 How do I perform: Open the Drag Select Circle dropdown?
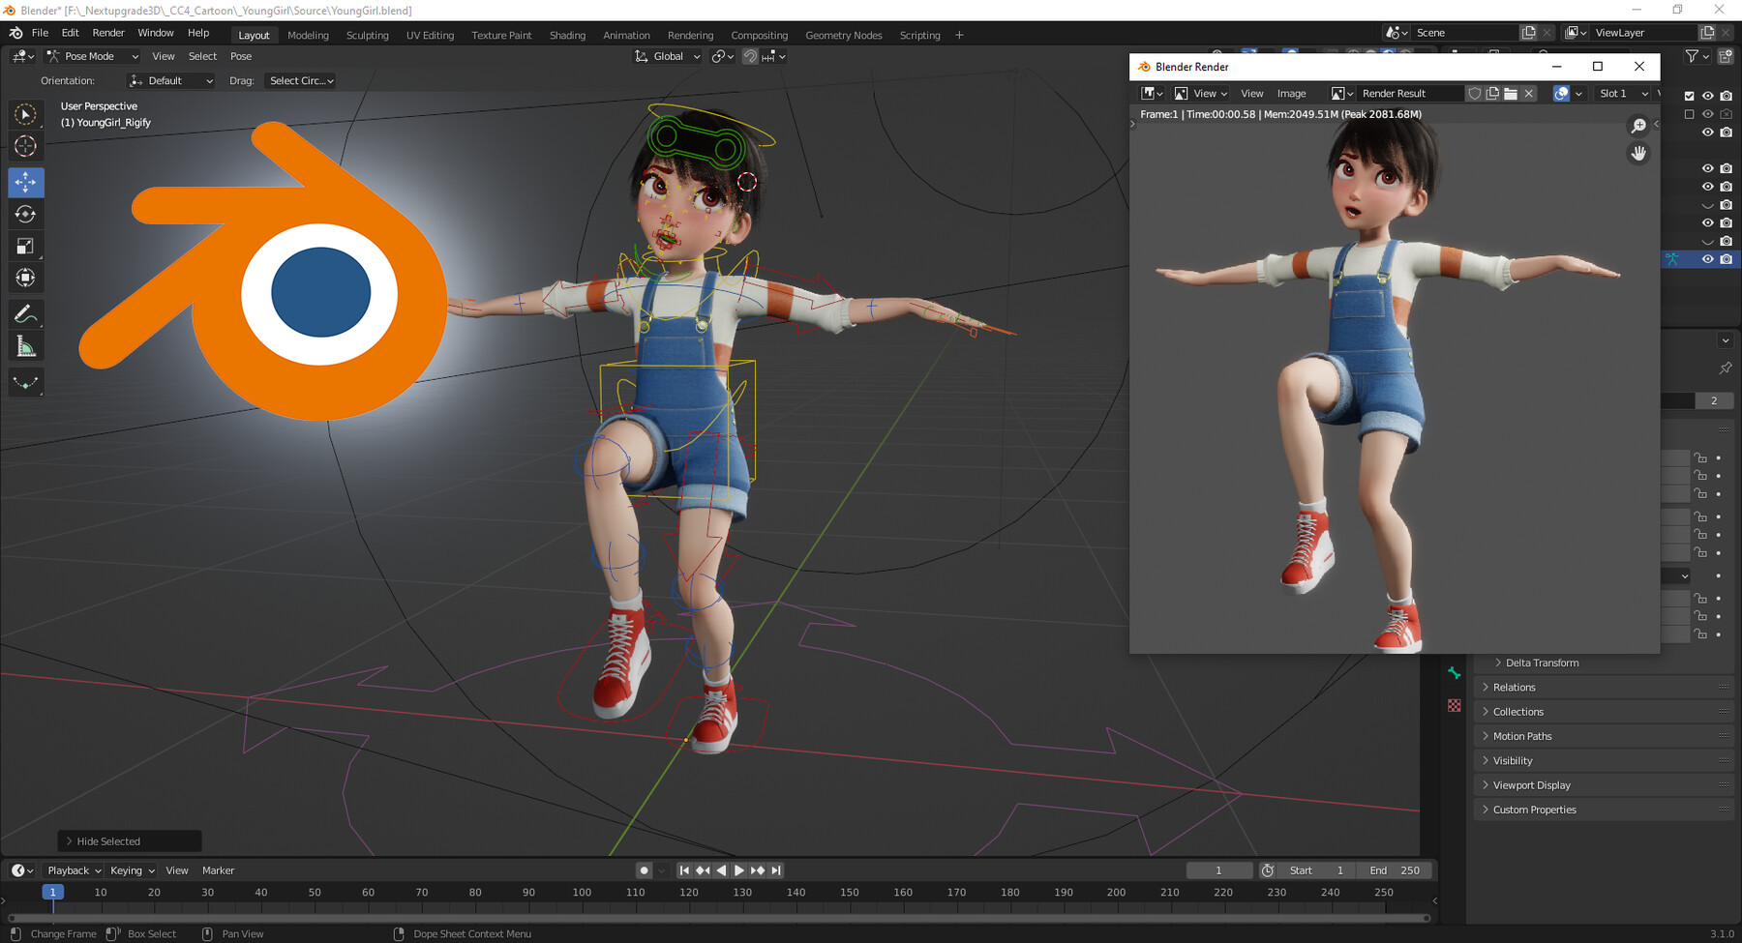[301, 81]
